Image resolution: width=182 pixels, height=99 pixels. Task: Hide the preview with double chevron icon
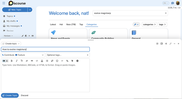pyautogui.click(x=166, y=44)
